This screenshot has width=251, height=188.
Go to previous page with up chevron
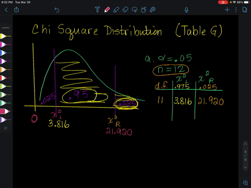[x=245, y=144]
